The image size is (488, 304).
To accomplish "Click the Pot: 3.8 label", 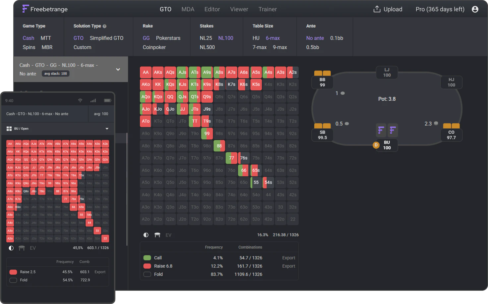I will click(x=387, y=99).
